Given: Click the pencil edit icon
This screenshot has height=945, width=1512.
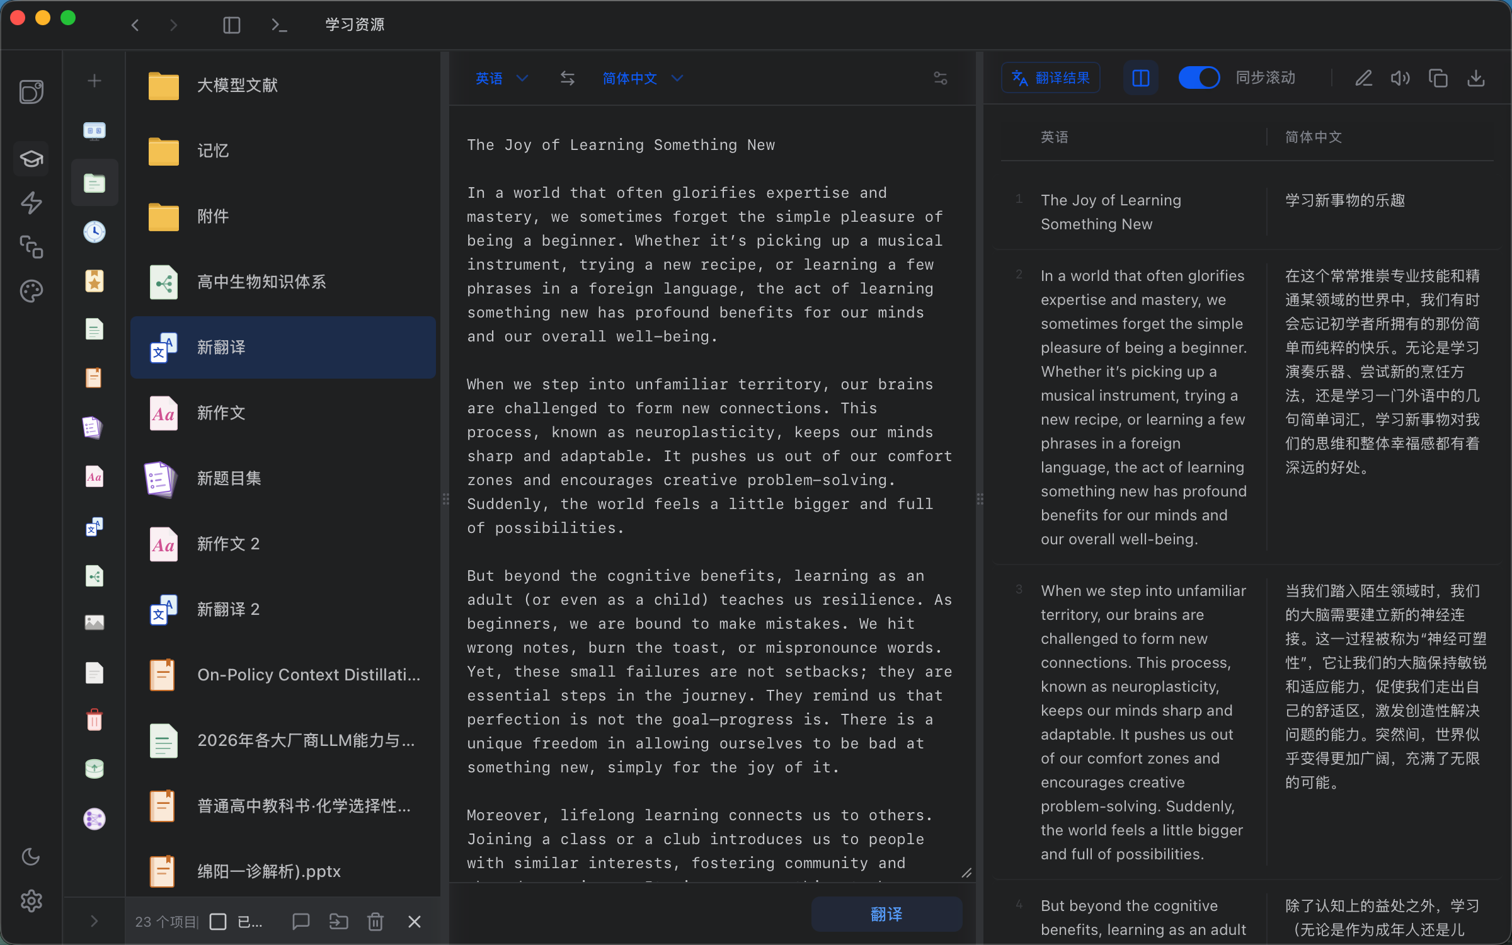Looking at the screenshot, I should (x=1363, y=78).
